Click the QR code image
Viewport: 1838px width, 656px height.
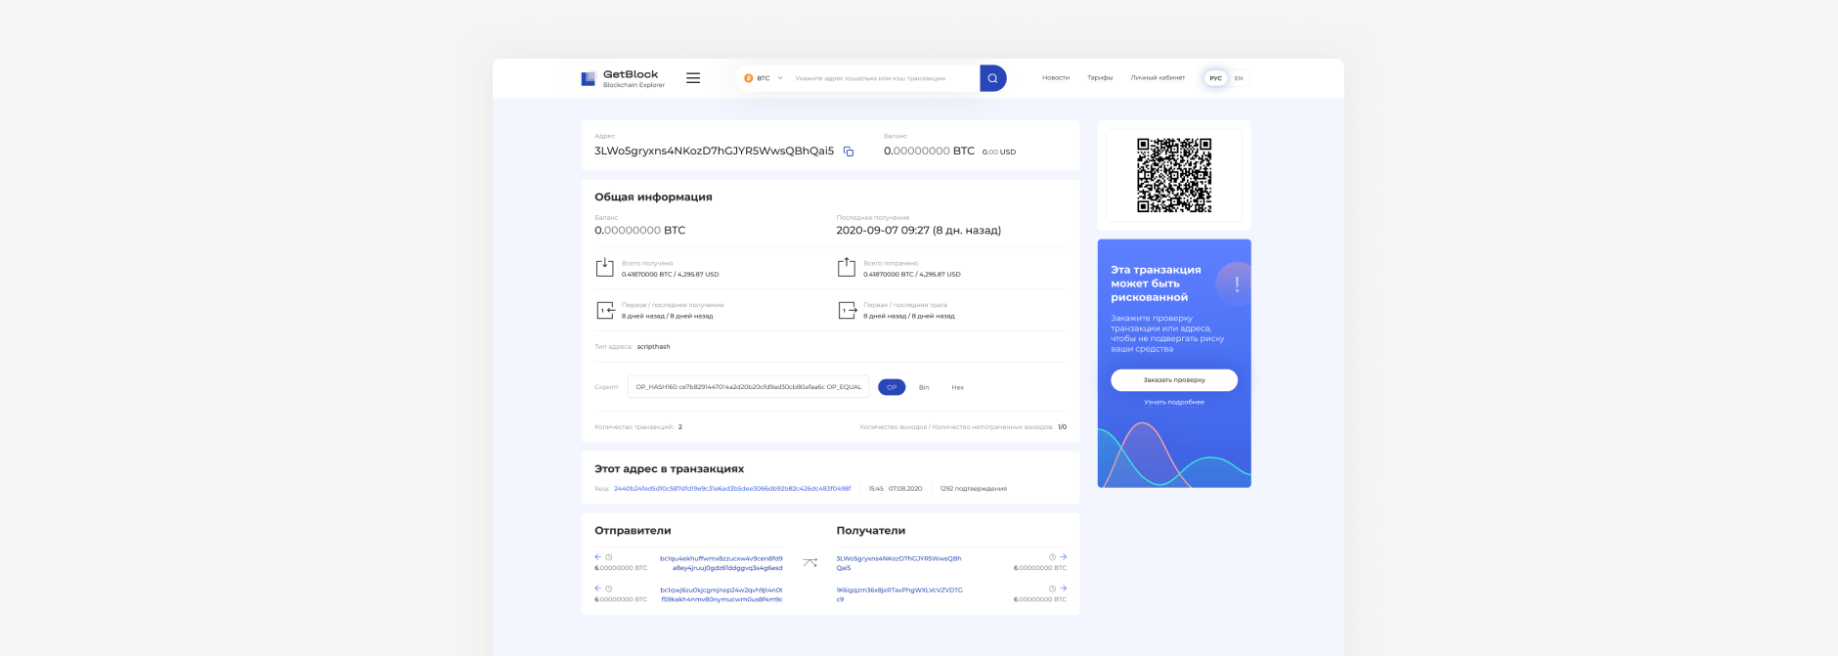pyautogui.click(x=1174, y=175)
